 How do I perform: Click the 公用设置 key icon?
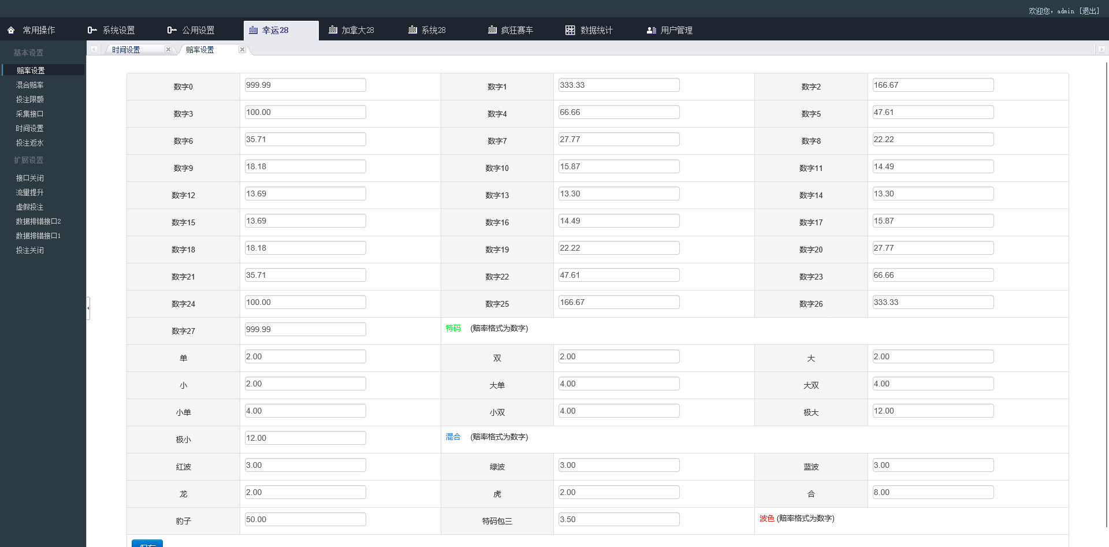click(172, 29)
